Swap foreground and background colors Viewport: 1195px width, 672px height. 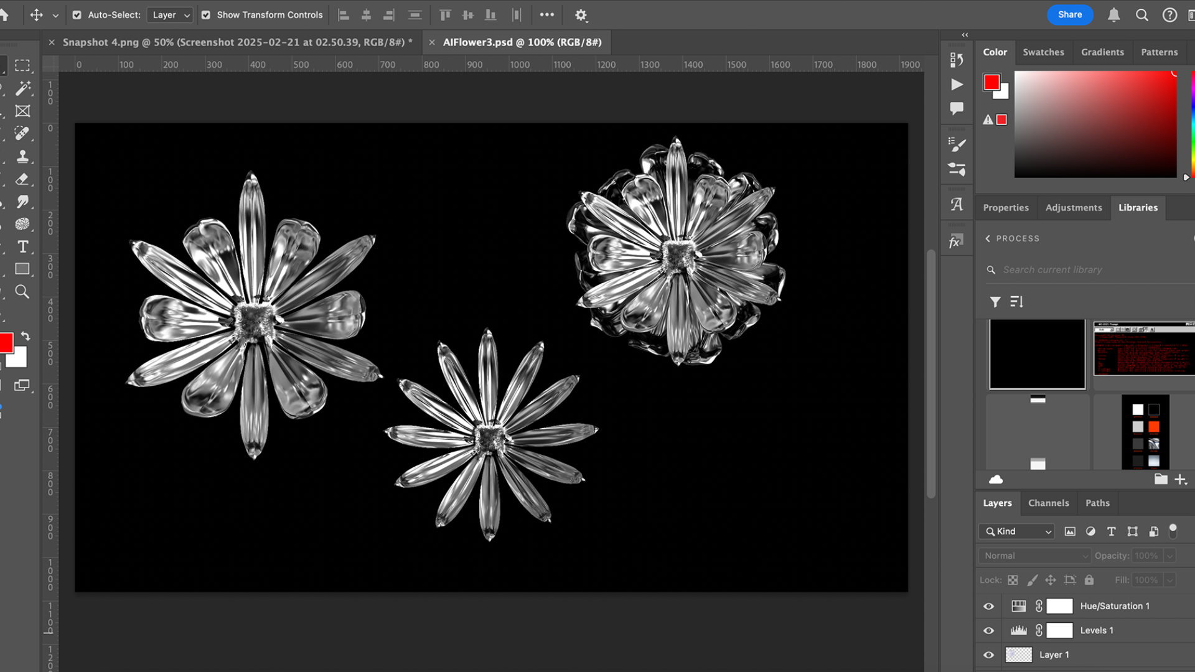(26, 336)
